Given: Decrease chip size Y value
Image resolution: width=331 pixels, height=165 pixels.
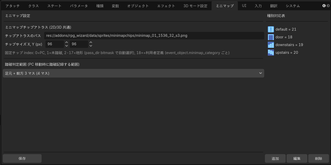Looking at the screenshot, I should pyautogui.click(x=91, y=46).
